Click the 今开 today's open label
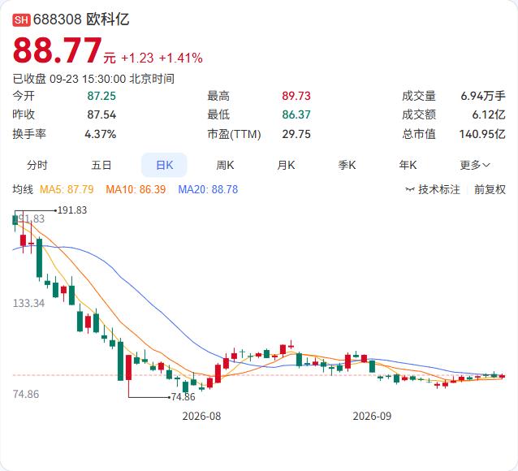Viewport: 518px width, 471px height. click(x=24, y=96)
